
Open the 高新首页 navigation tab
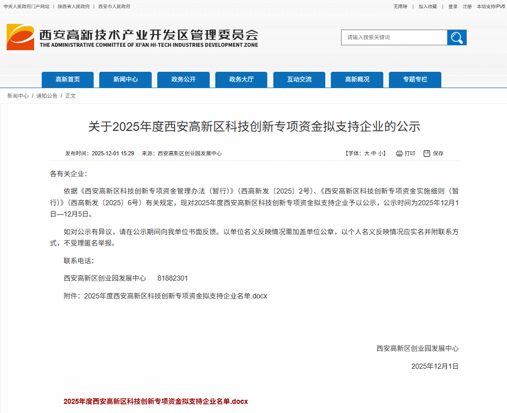[x=68, y=79]
